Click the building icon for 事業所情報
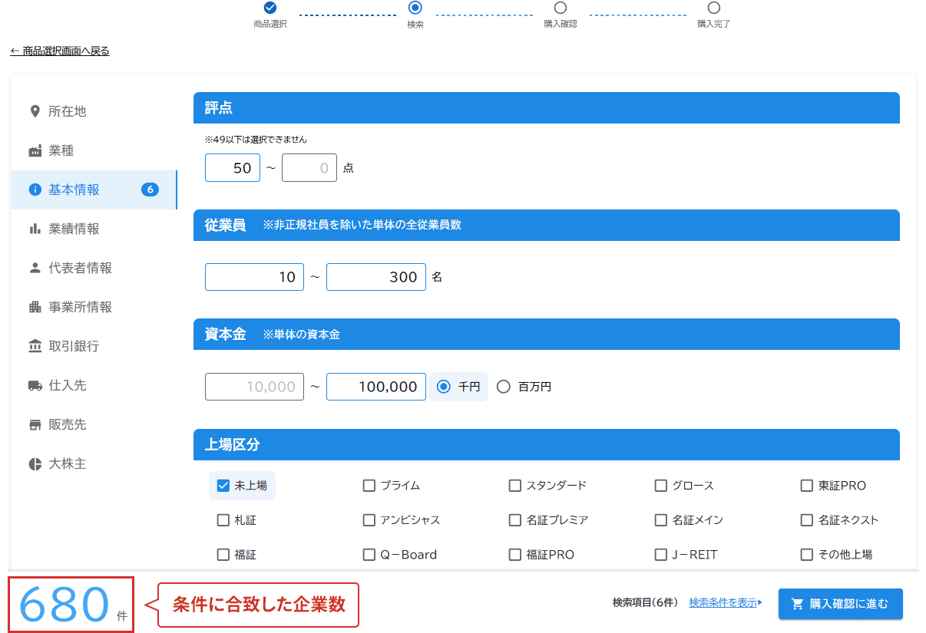Image resolution: width=926 pixels, height=633 pixels. (35, 308)
